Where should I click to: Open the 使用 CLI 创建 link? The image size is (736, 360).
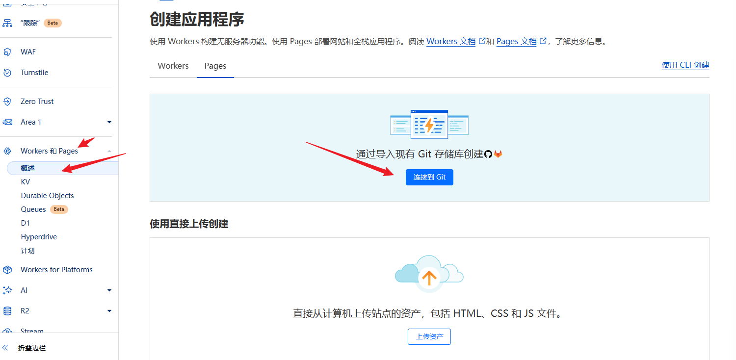pyautogui.click(x=685, y=65)
